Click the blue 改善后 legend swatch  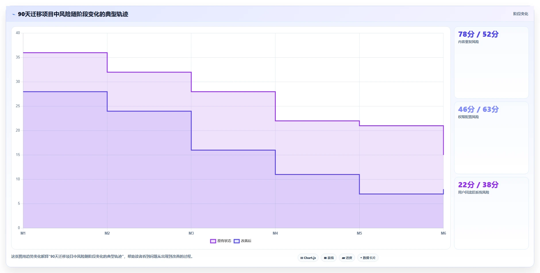click(x=237, y=241)
